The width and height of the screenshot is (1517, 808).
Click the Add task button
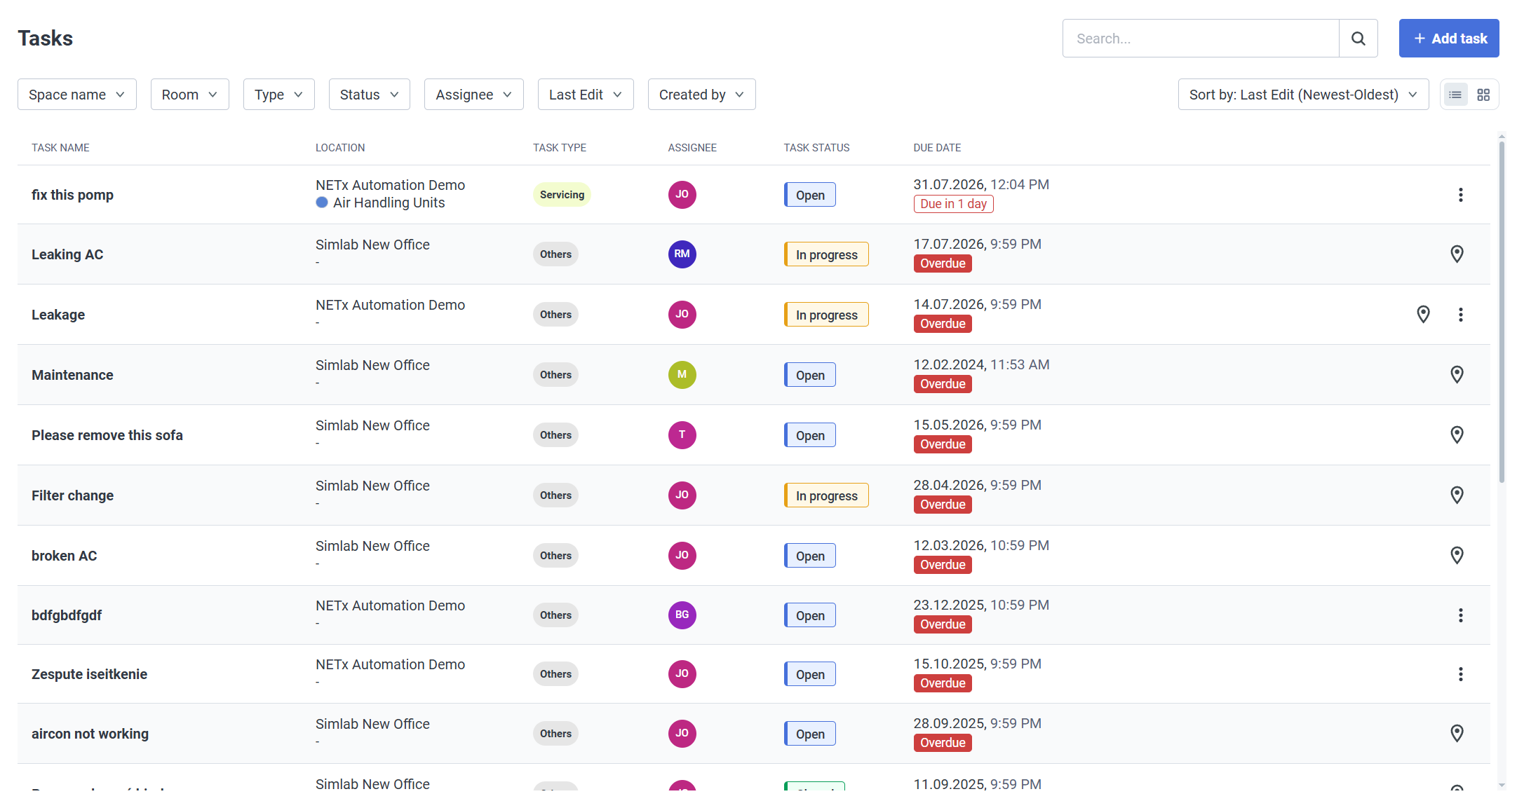click(1449, 39)
